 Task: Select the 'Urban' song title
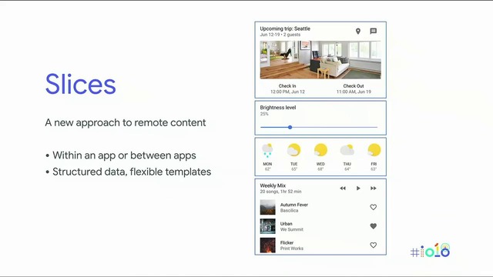point(286,224)
